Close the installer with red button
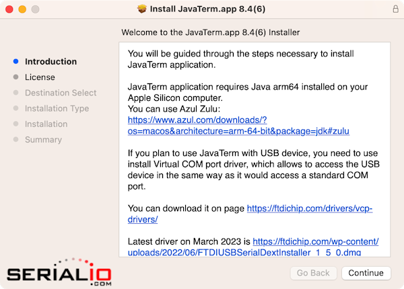The width and height of the screenshot is (404, 289). coord(9,9)
